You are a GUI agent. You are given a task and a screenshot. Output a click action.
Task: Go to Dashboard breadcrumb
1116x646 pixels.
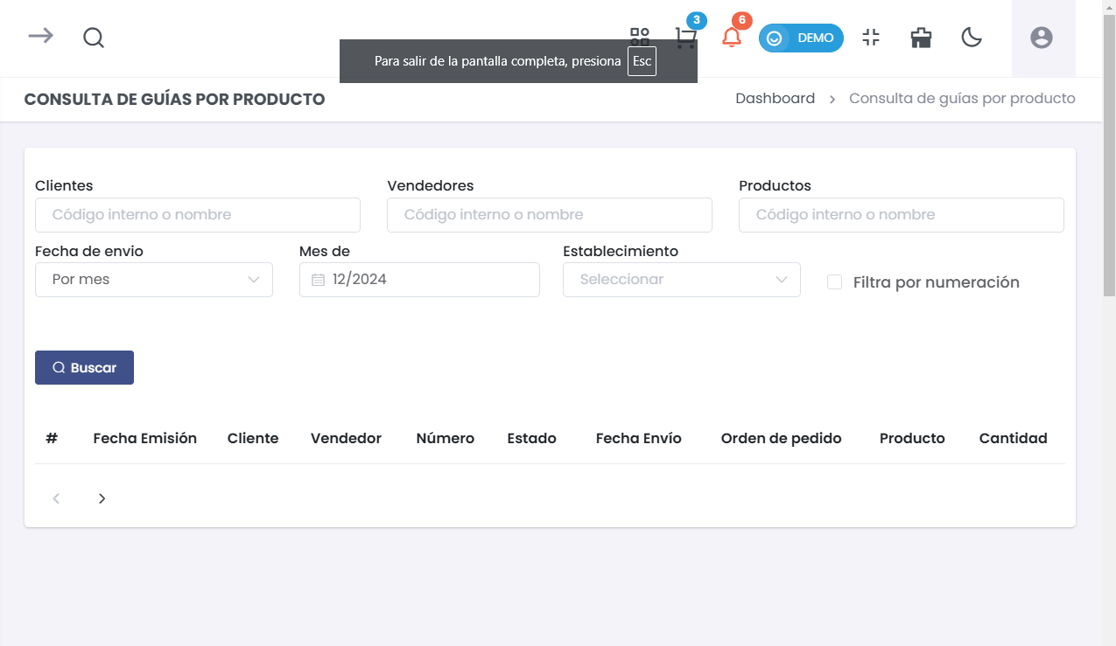[775, 99]
